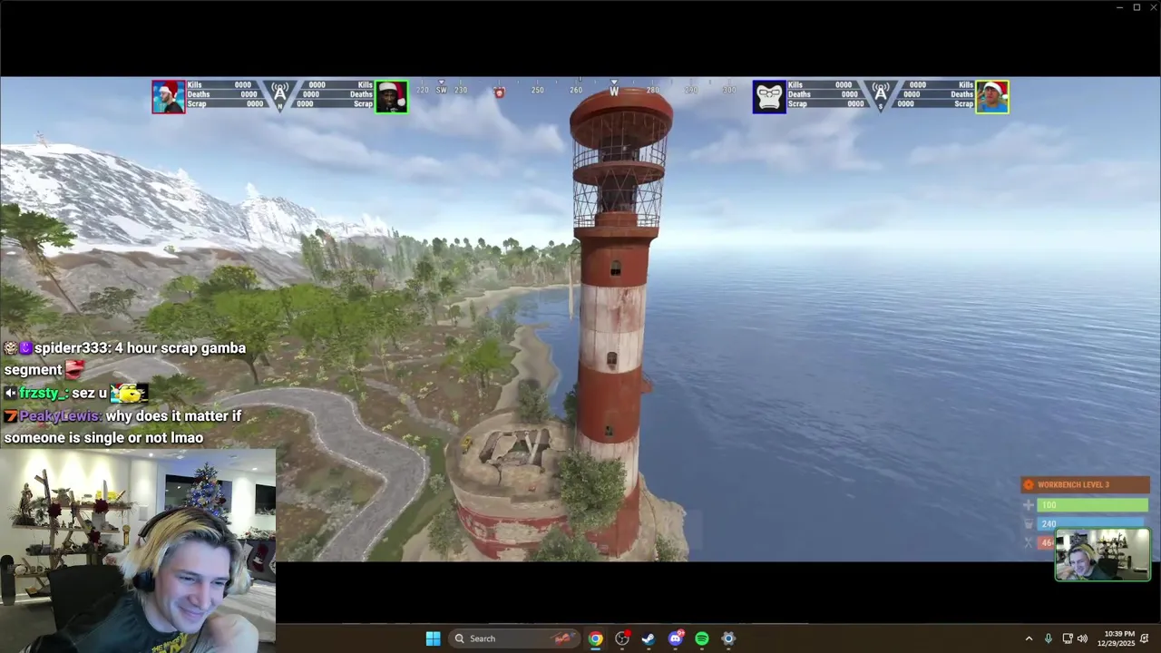Click '4 hour scrap gamba' chat message
The height and width of the screenshot is (653, 1161).
coord(180,348)
